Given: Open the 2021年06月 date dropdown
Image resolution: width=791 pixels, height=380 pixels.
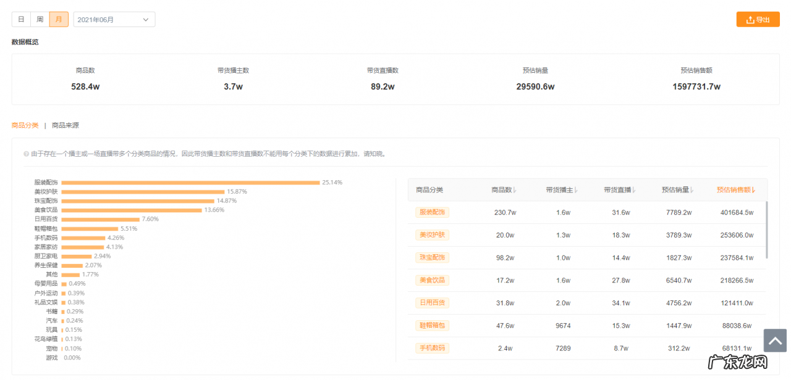Looking at the screenshot, I should click(114, 20).
